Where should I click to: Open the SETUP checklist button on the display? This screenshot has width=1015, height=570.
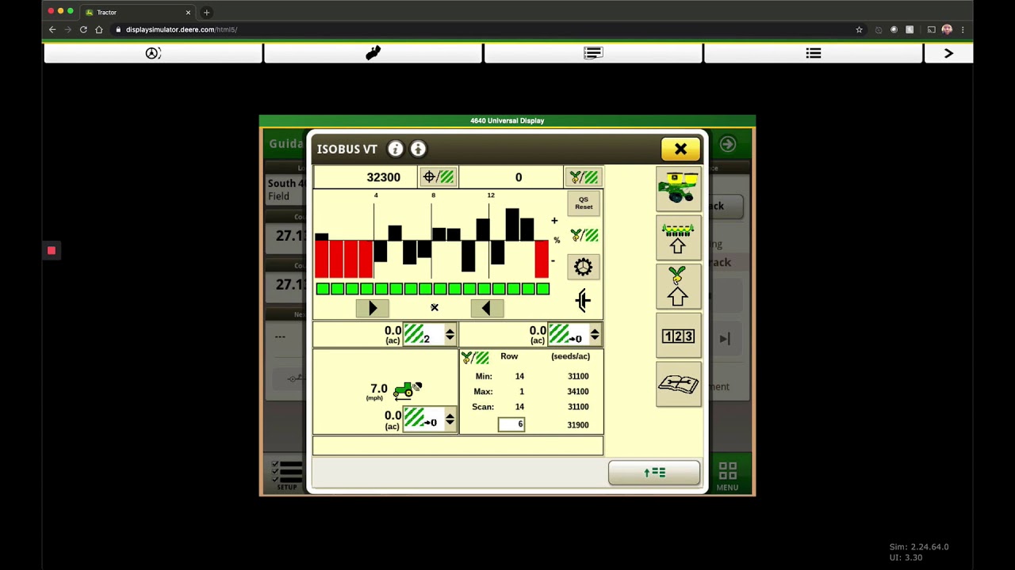(287, 475)
